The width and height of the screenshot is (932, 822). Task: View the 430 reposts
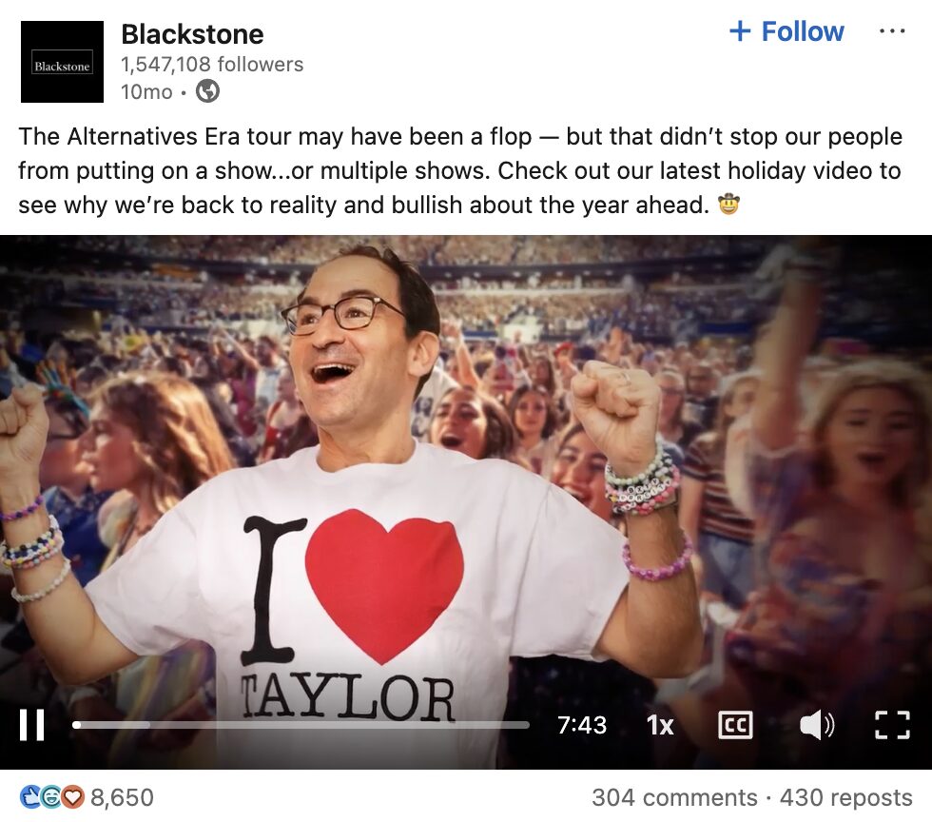(x=845, y=797)
